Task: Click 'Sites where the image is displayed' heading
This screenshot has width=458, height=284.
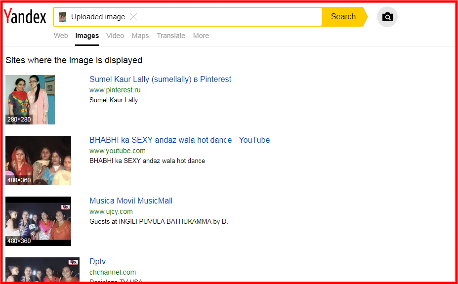Action: pyautogui.click(x=74, y=60)
